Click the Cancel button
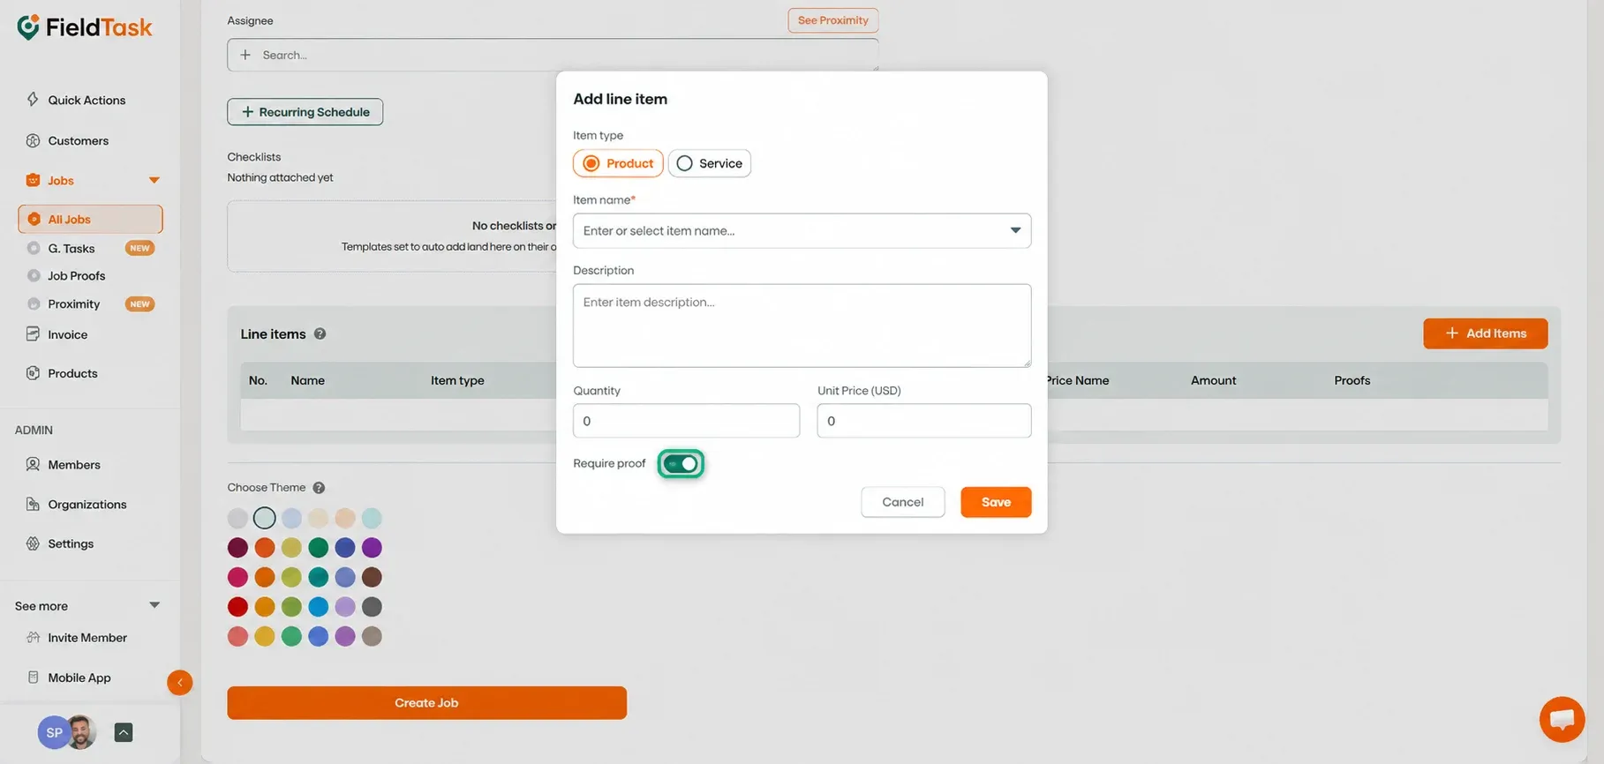 (x=902, y=502)
